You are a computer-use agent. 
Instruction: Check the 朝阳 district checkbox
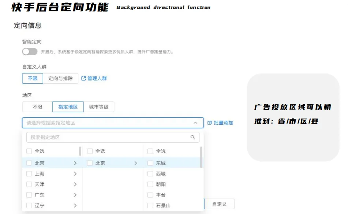[x=150, y=184]
